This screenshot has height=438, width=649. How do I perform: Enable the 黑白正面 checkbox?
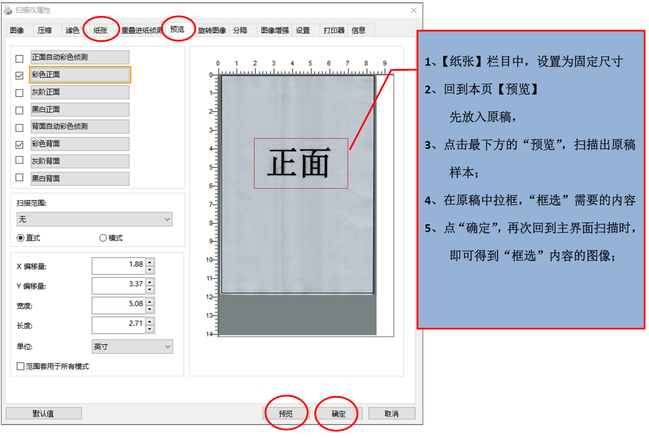click(19, 111)
